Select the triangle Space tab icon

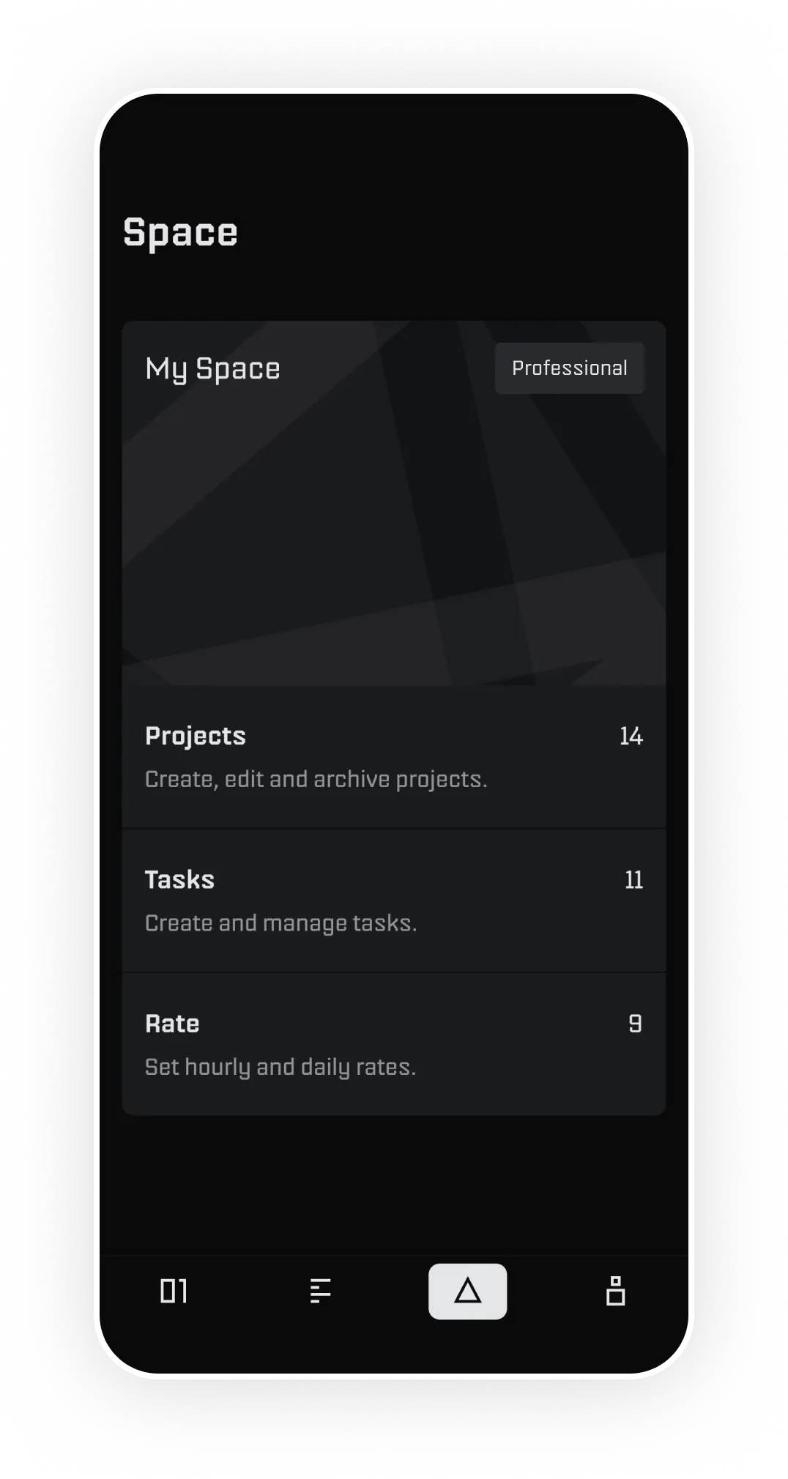click(x=467, y=1291)
